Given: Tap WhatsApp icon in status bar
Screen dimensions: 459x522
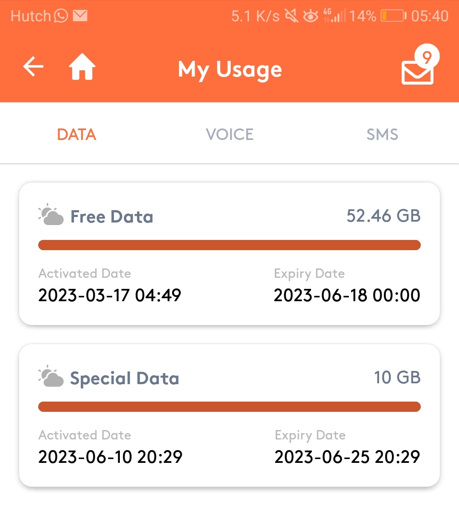Looking at the screenshot, I should 61,16.
